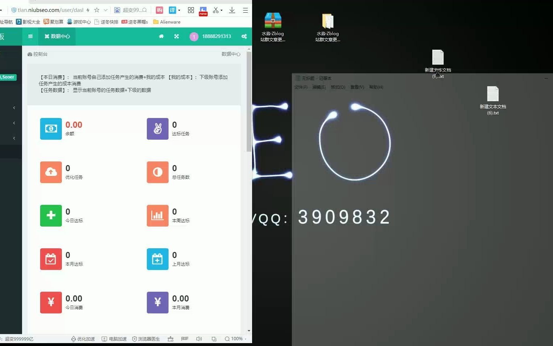Open the home icon in the green navbar
This screenshot has height=346, width=553.
click(x=161, y=36)
